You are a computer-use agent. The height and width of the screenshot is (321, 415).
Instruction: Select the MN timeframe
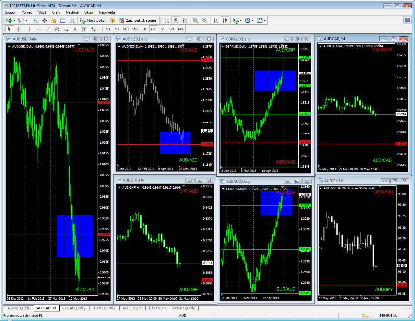[181, 29]
